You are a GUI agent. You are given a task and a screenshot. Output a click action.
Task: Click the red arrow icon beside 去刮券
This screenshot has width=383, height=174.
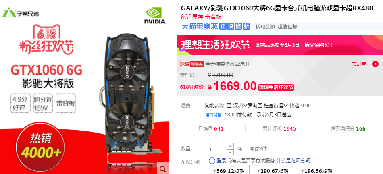pos(375,64)
